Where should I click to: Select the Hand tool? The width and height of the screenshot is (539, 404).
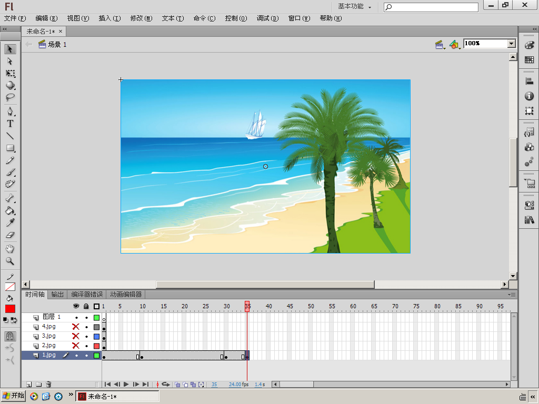coord(10,249)
